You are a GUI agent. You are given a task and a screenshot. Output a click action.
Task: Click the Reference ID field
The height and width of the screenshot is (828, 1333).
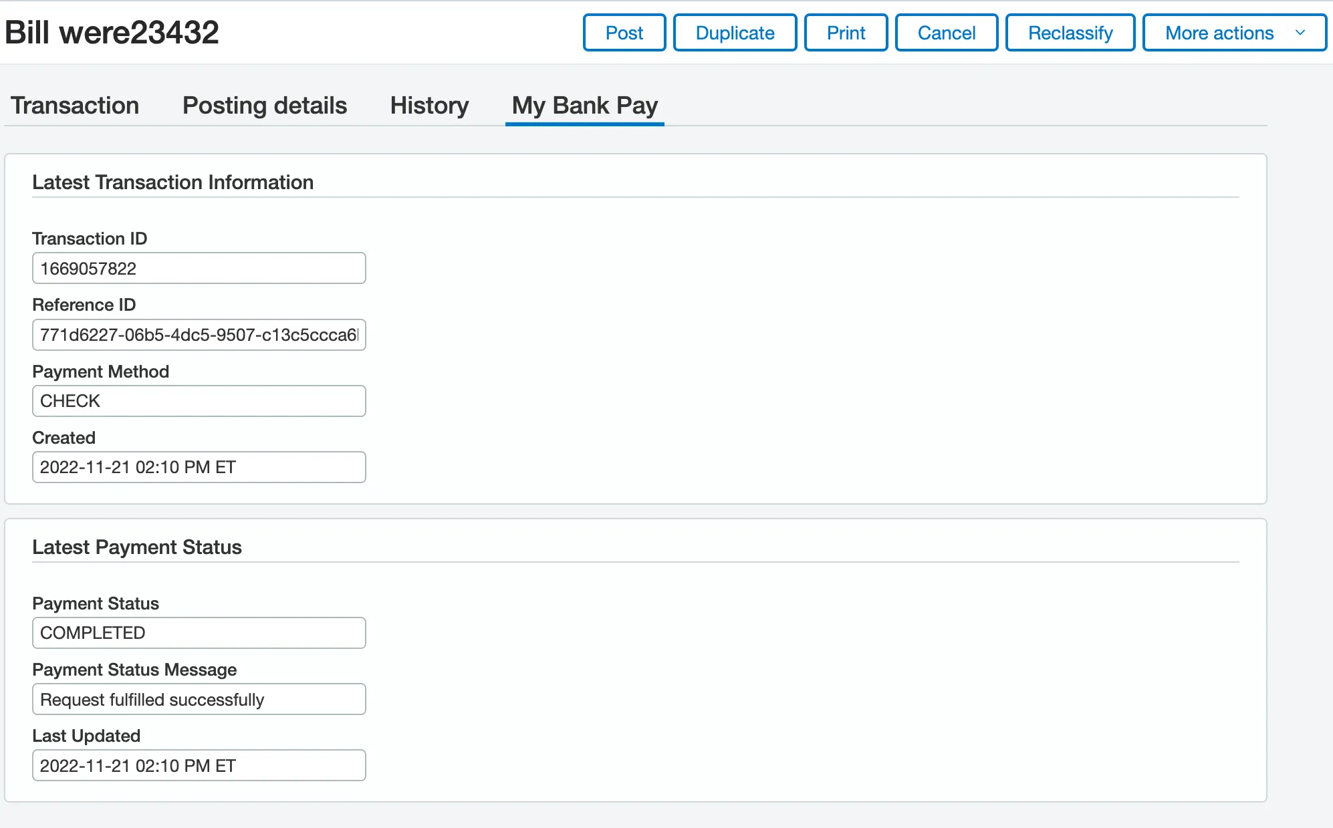click(x=199, y=335)
